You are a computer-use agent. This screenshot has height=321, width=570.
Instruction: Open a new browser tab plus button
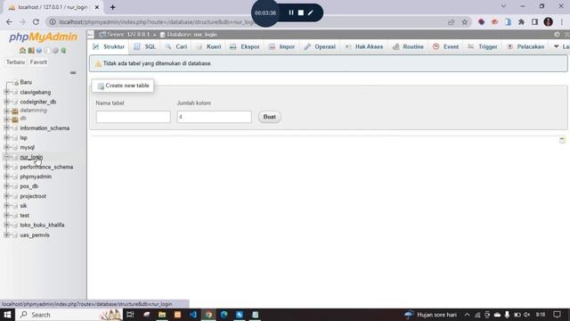[113, 7]
